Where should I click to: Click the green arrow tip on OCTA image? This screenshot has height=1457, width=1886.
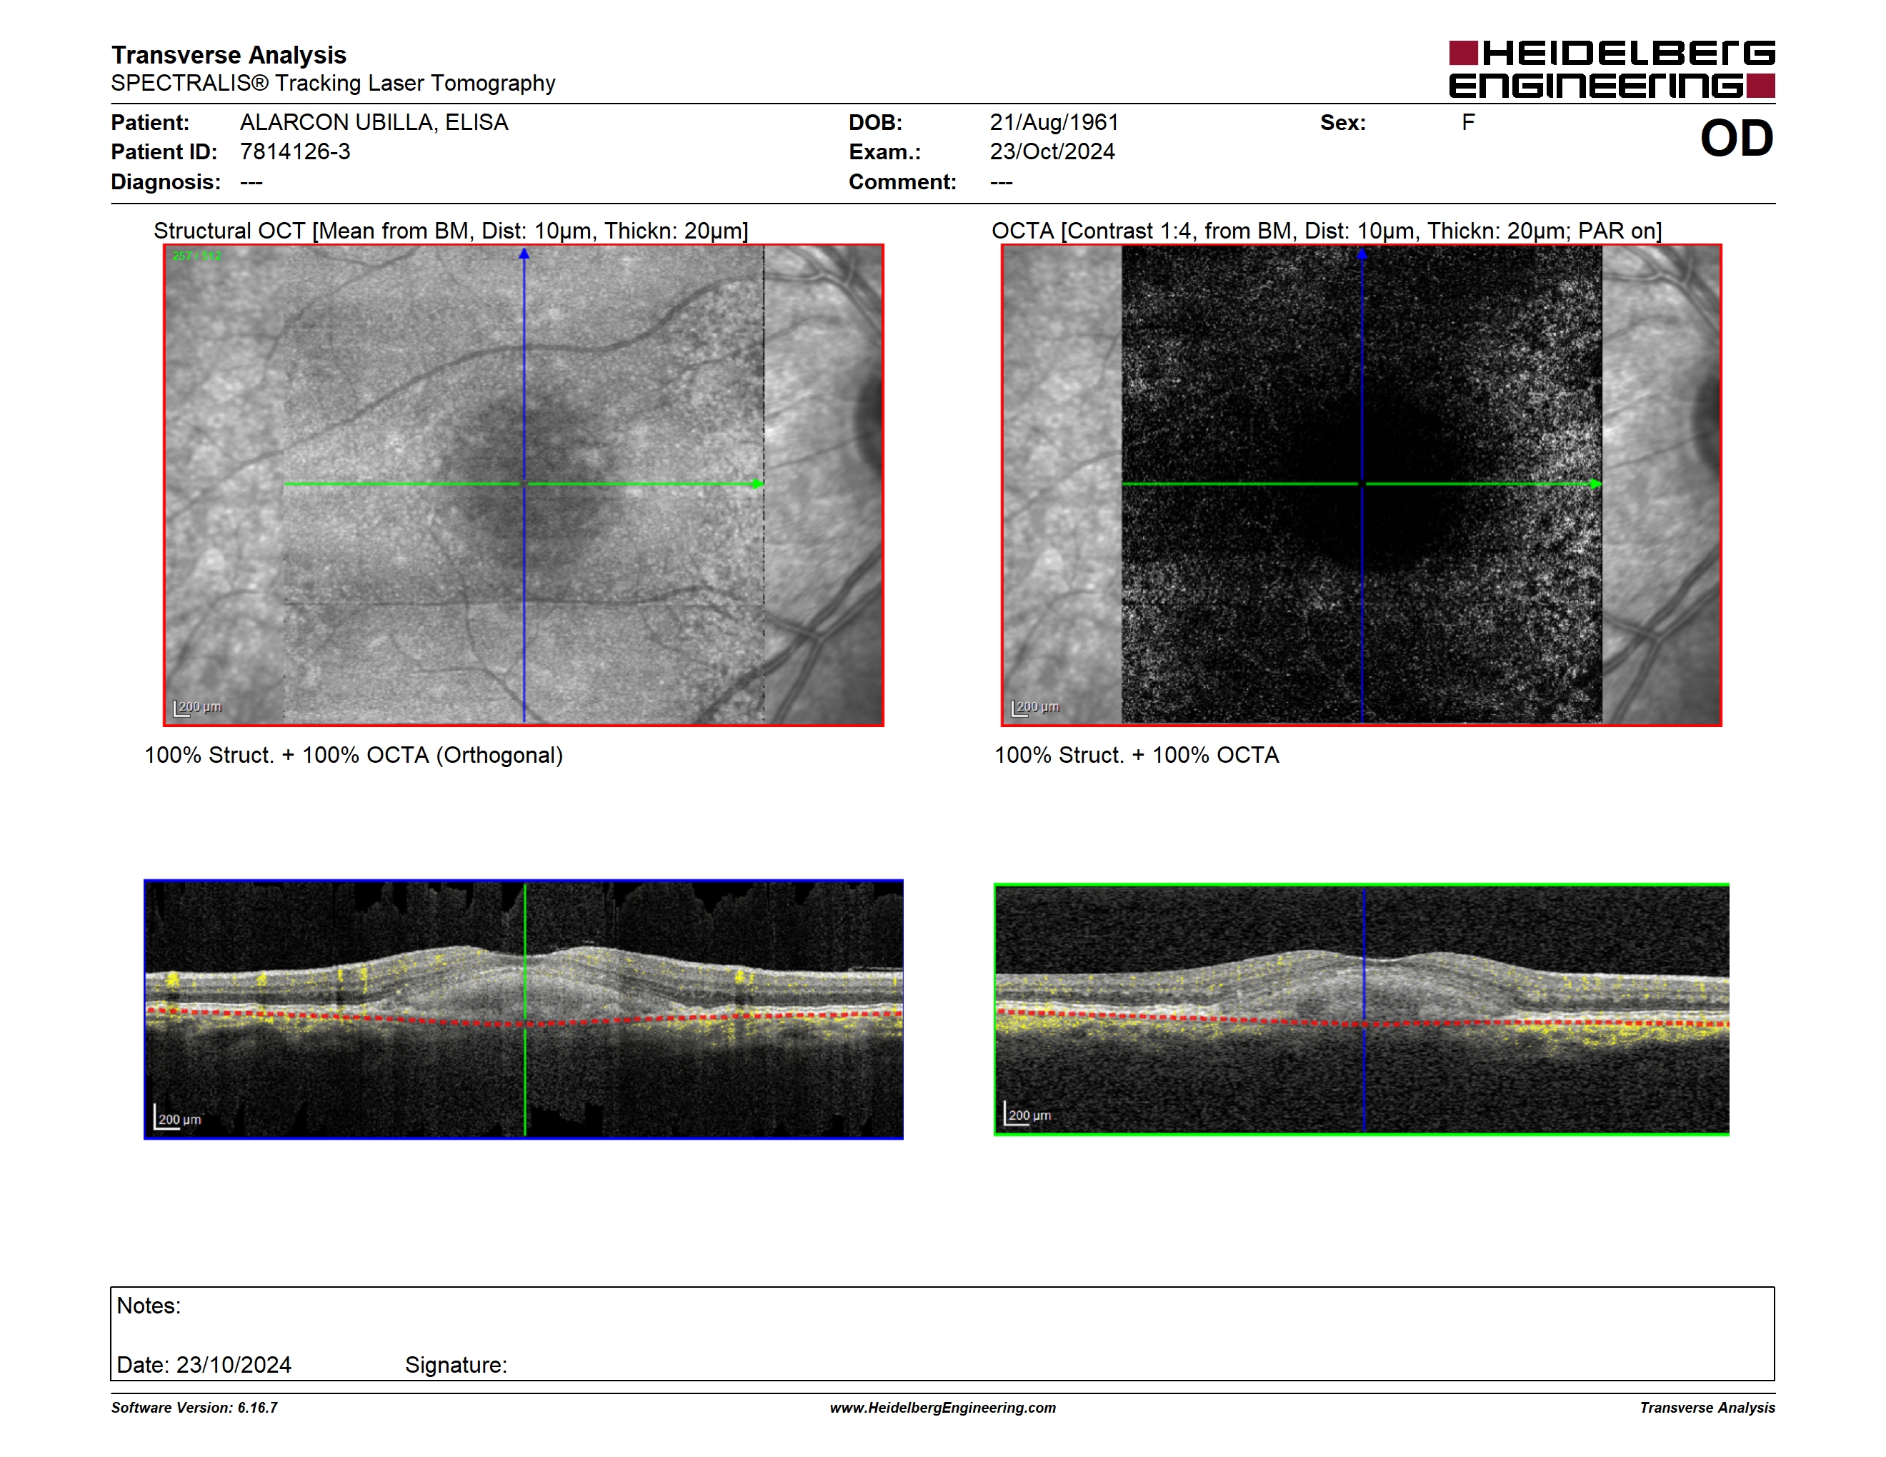coord(1595,484)
